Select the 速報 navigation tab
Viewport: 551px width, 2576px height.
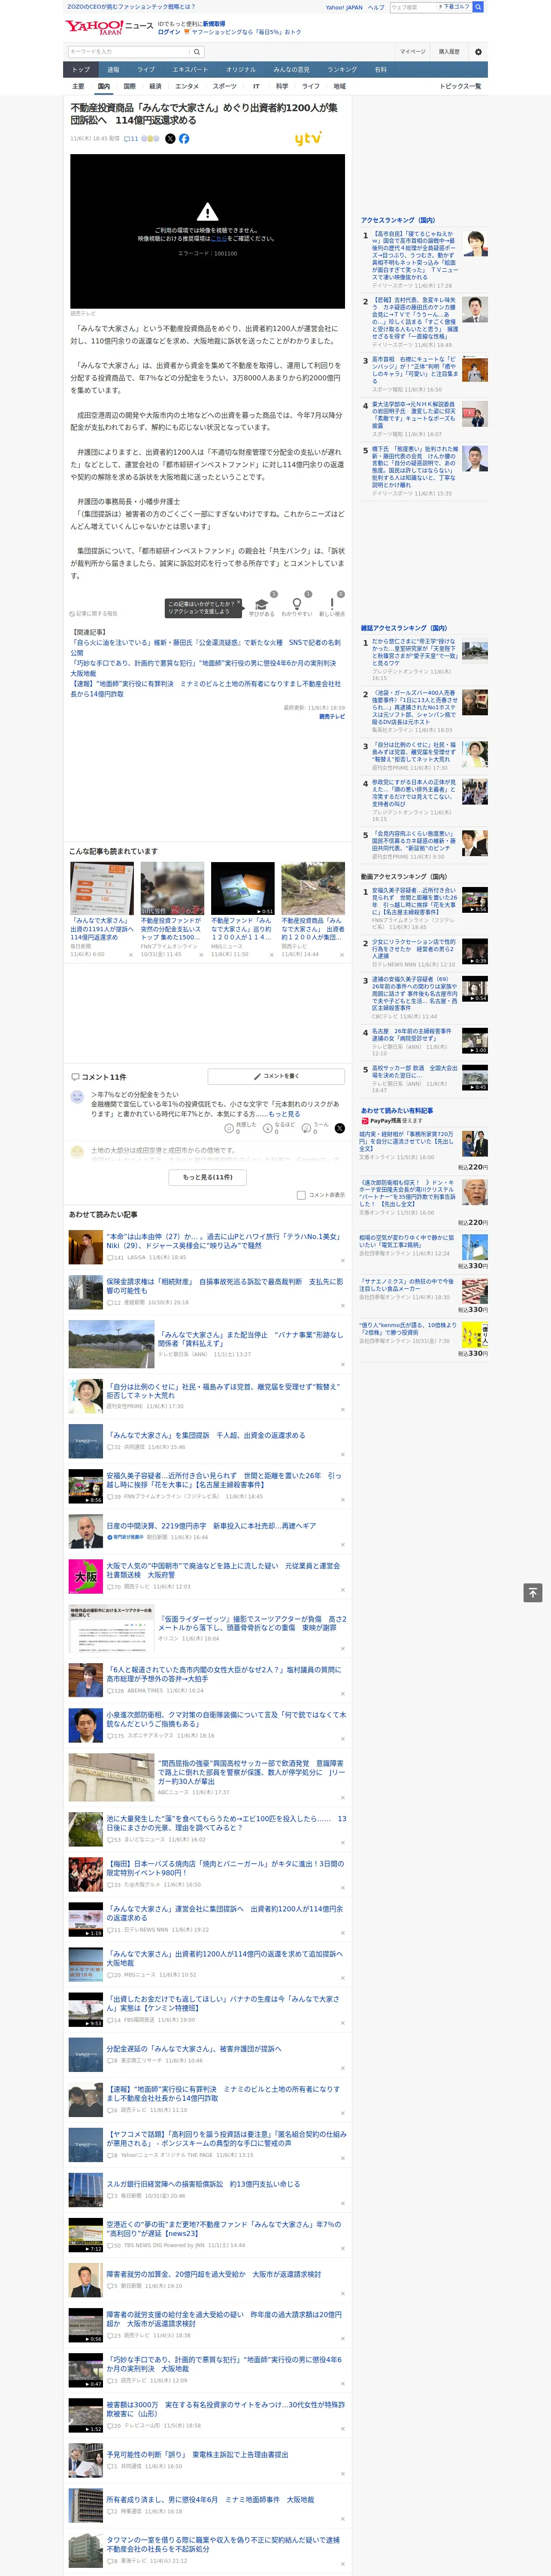tap(113, 70)
